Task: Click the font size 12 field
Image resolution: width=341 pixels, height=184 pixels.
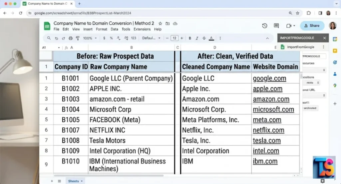Action: (x=174, y=38)
